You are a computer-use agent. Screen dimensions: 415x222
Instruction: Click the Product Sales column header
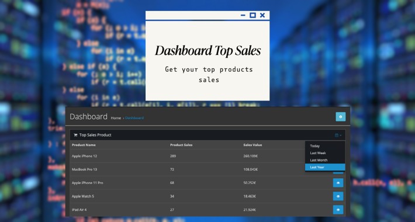click(181, 145)
